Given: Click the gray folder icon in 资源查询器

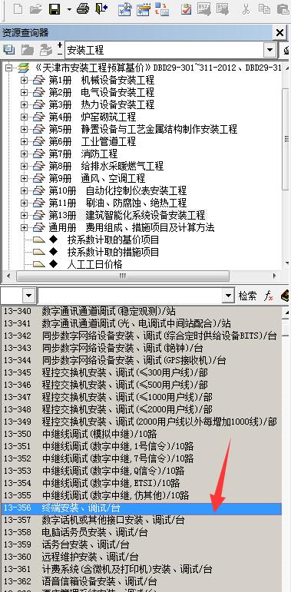Looking at the screenshot, I should pos(27,50).
